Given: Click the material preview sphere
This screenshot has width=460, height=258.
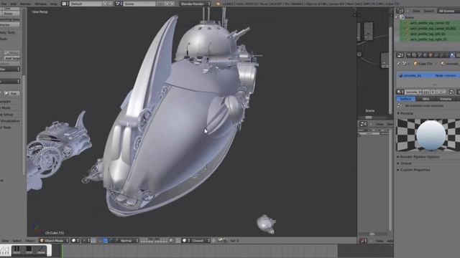Looking at the screenshot, I should 431,135.
